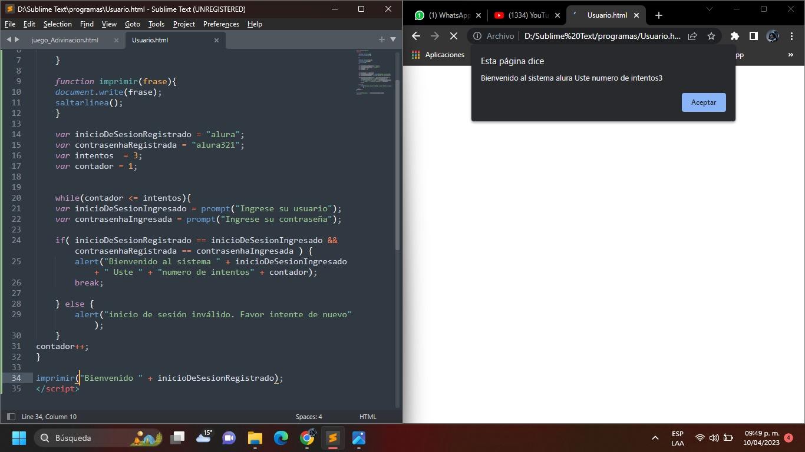Image resolution: width=805 pixels, height=452 pixels.
Task: Open the Preferences menu
Action: 221,24
